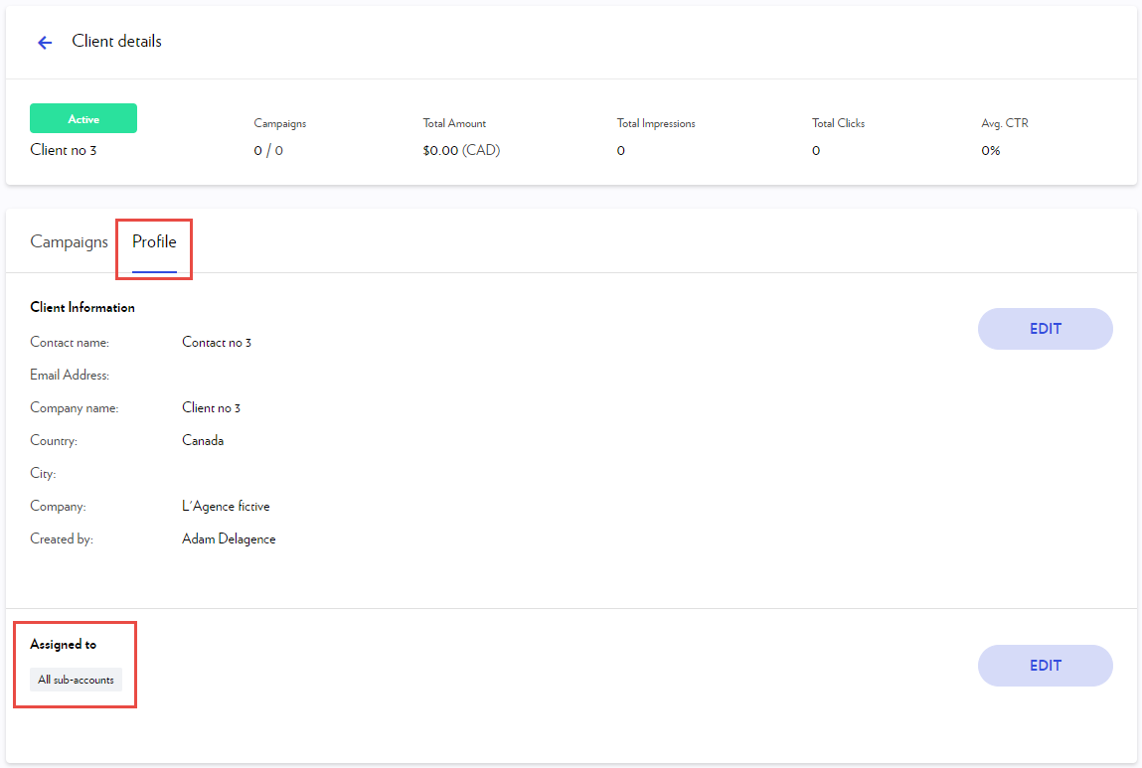The image size is (1142, 768).
Task: Switch to the Campaigns tab
Action: point(69,242)
